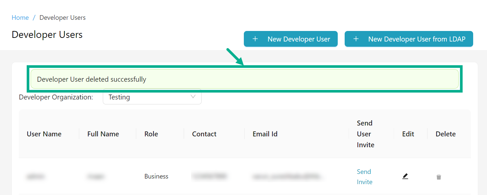Go to Home via breadcrumb link

pos(20,18)
